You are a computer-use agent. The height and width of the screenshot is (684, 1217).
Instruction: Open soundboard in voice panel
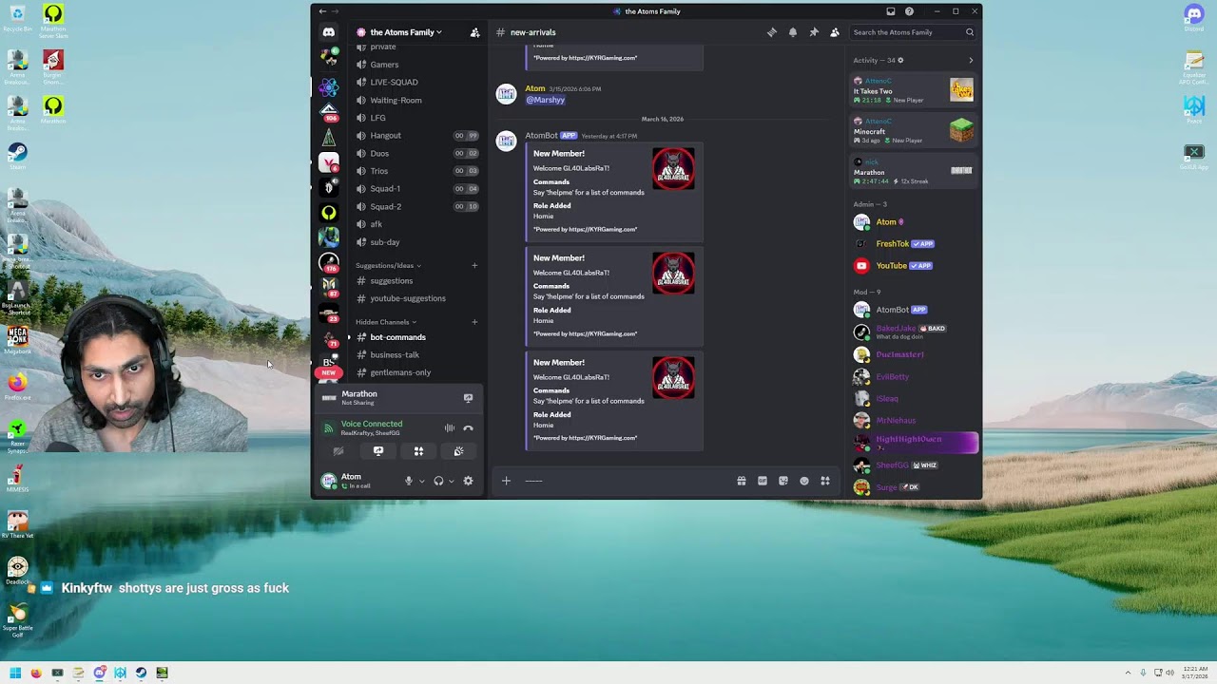458,451
